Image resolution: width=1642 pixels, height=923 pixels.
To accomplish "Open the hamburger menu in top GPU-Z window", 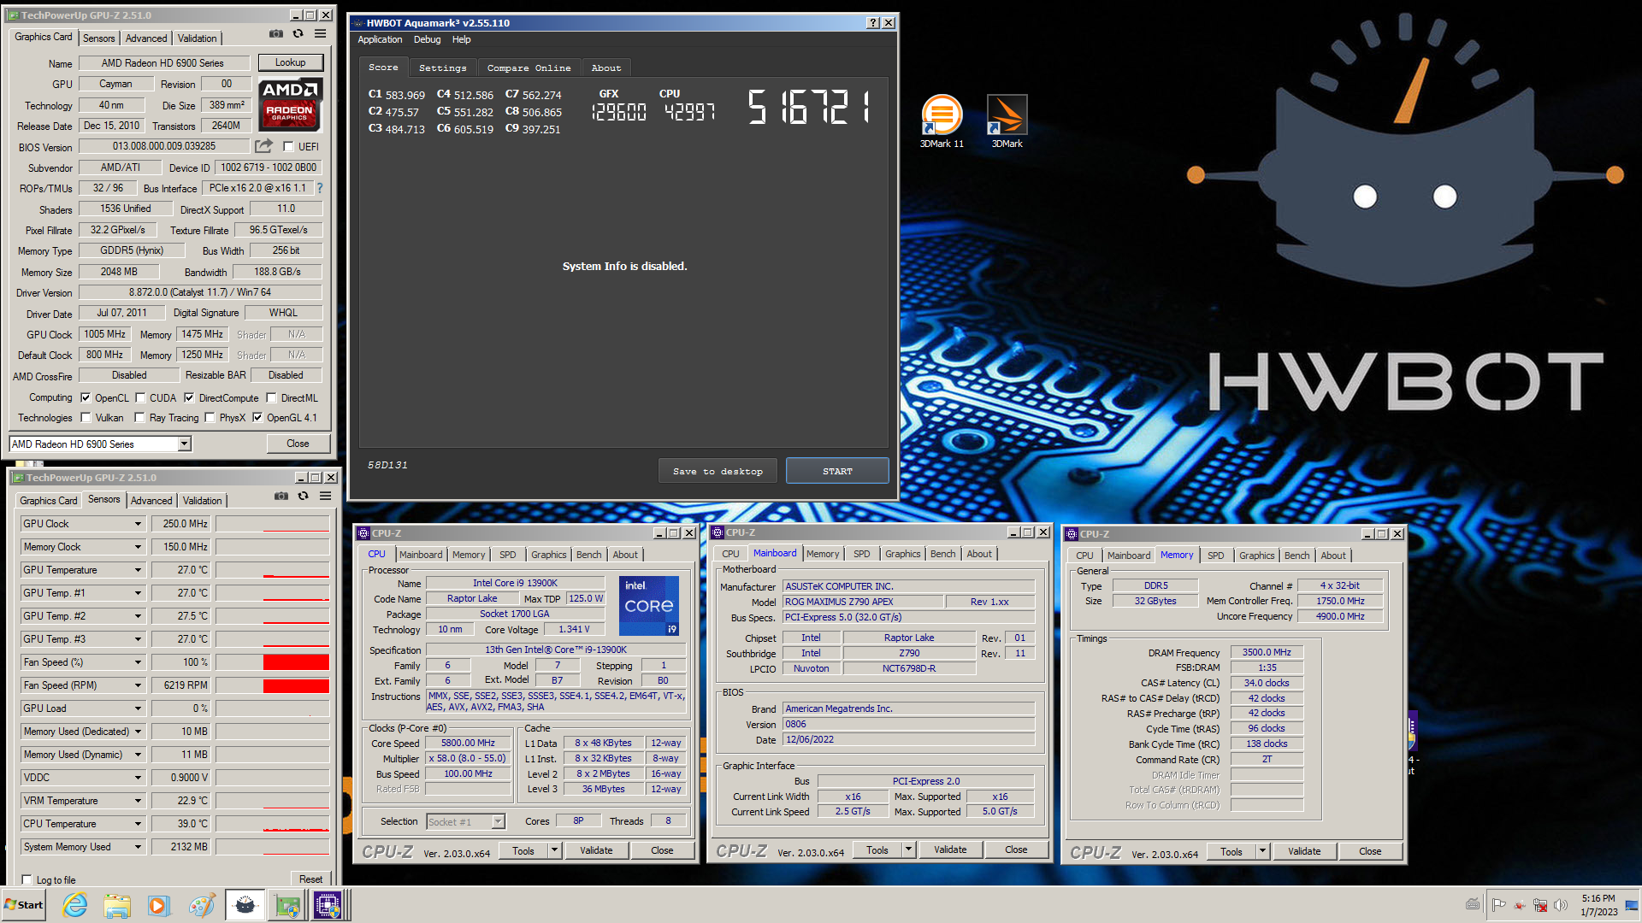I will pos(320,34).
